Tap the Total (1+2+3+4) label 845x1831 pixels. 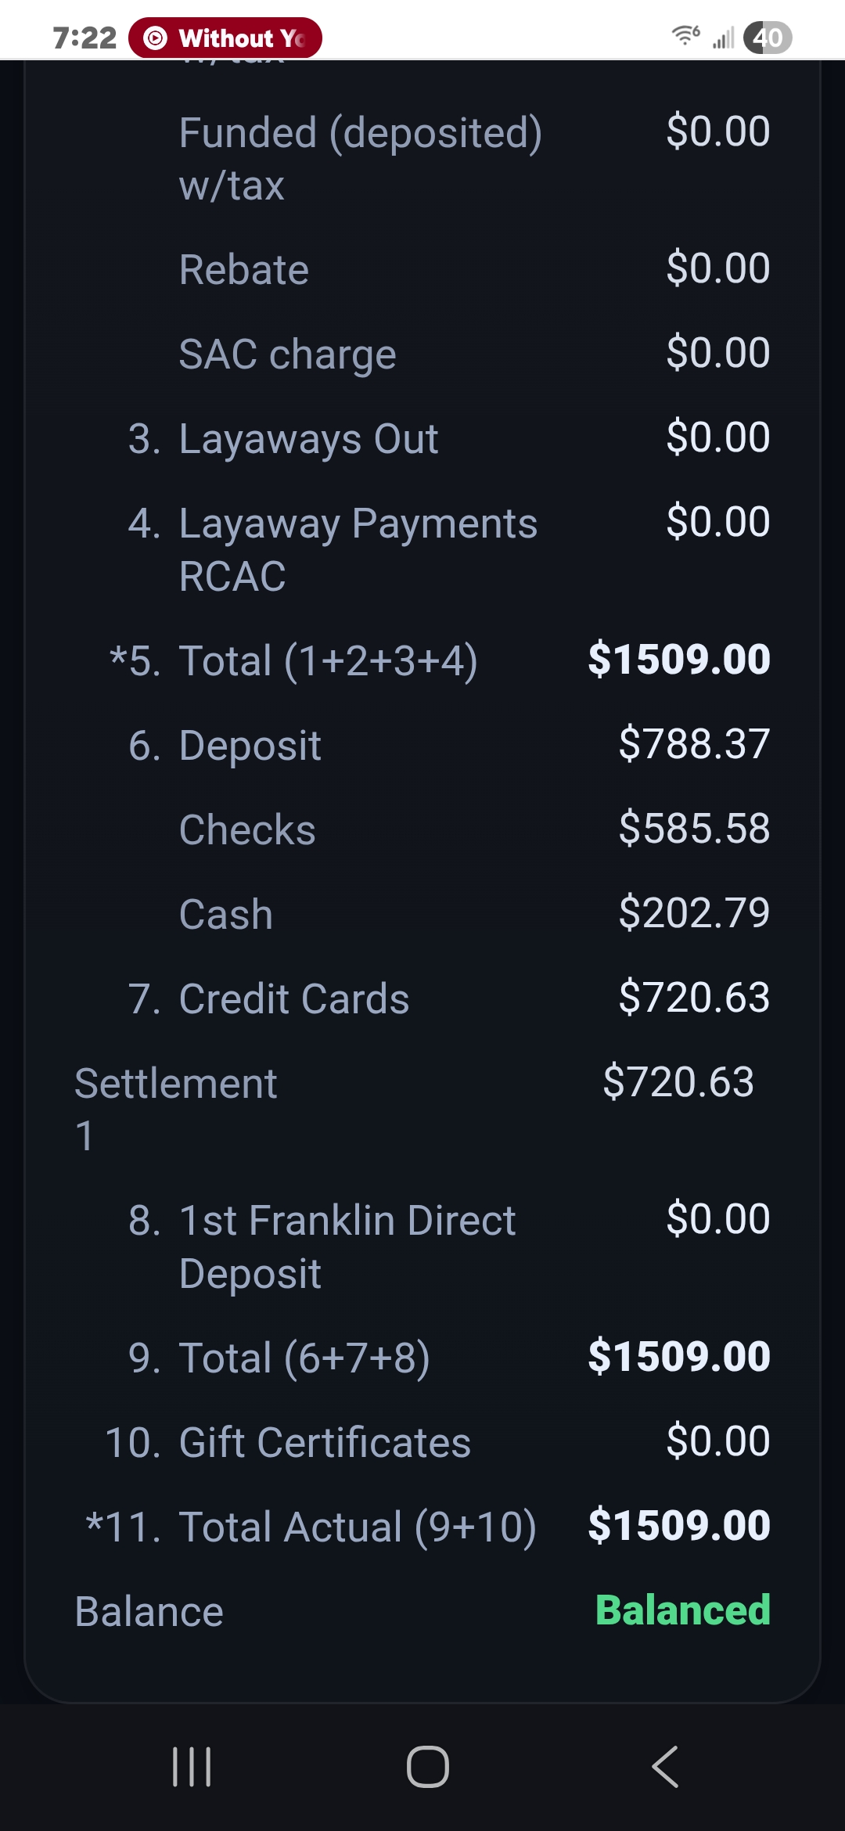pyautogui.click(x=328, y=660)
